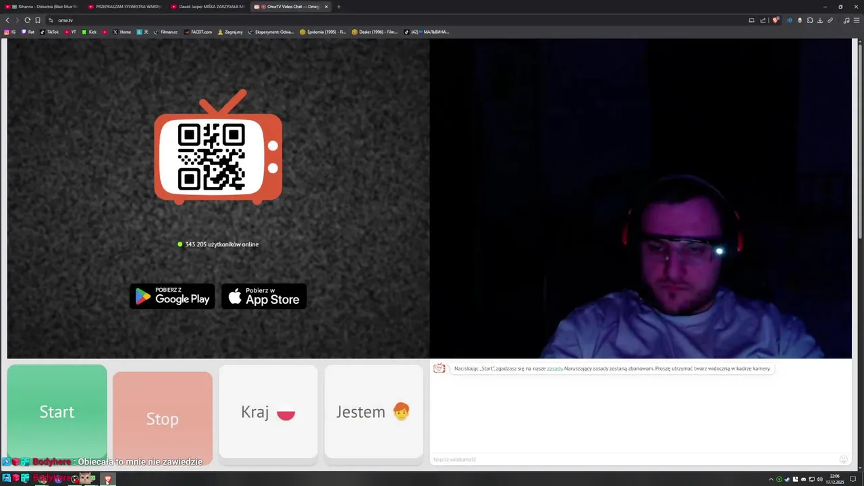
Task: Open the Zagraj.my bookmark
Action: (x=230, y=32)
